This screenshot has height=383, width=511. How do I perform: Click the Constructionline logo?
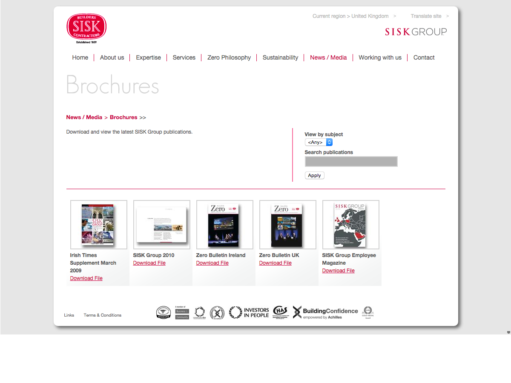tap(199, 313)
